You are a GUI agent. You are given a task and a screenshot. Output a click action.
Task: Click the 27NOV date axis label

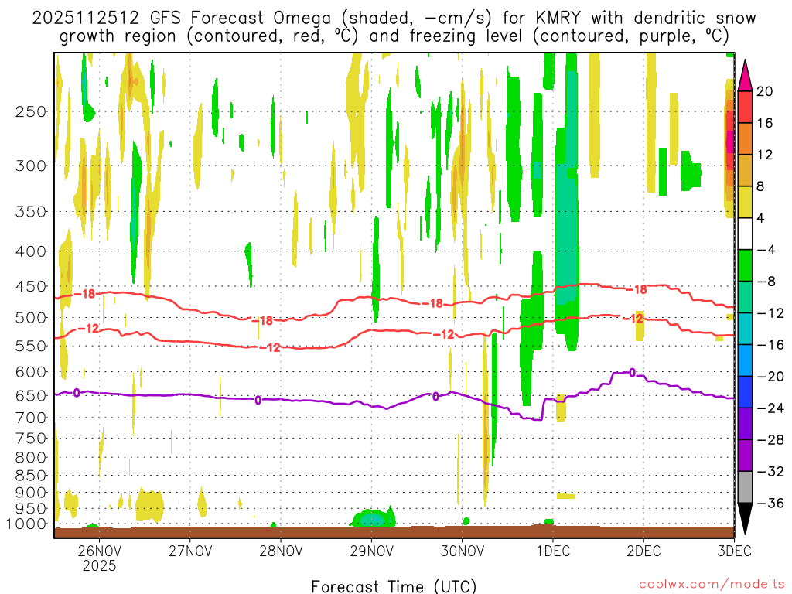190,551
